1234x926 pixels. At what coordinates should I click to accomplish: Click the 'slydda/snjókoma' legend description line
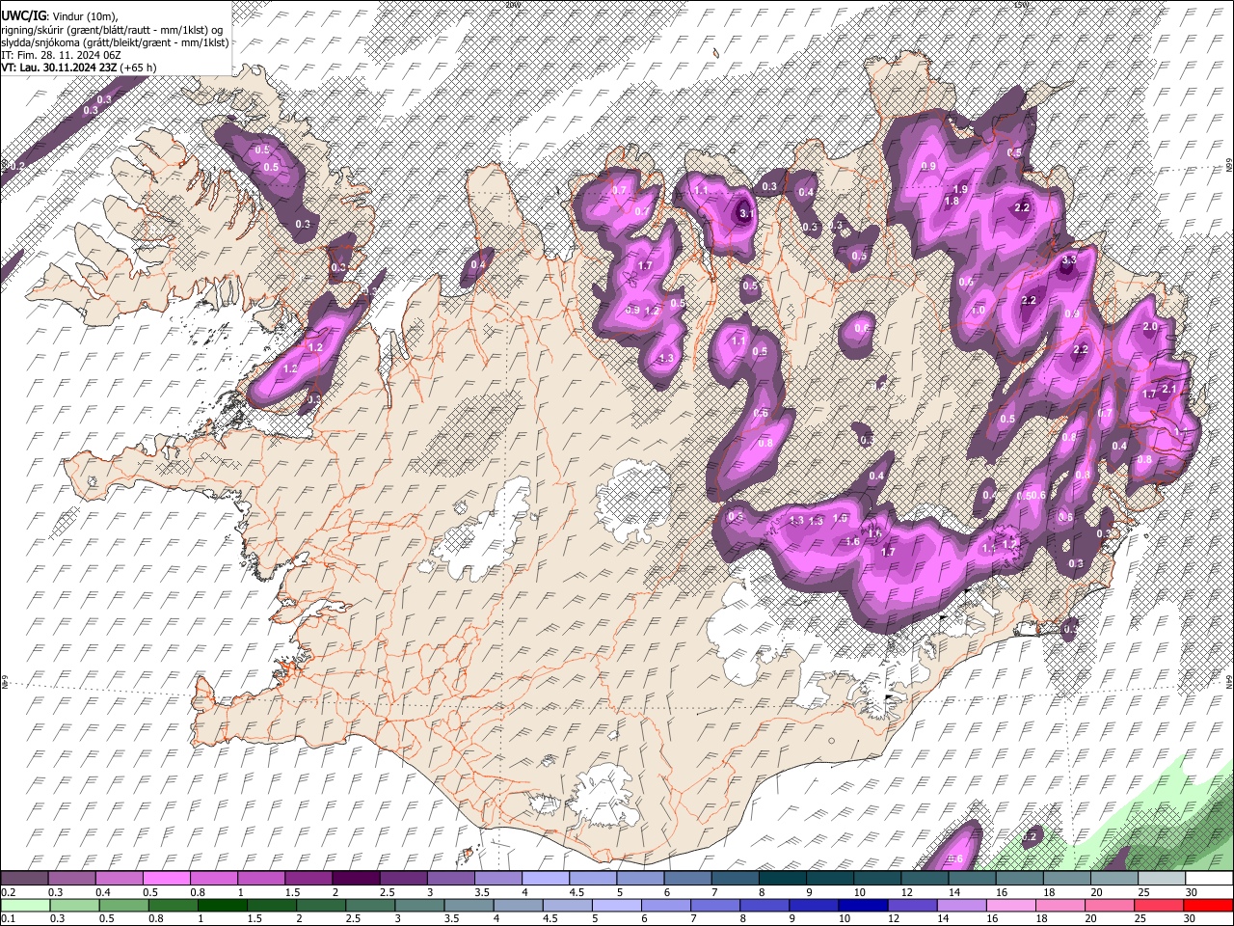(115, 42)
